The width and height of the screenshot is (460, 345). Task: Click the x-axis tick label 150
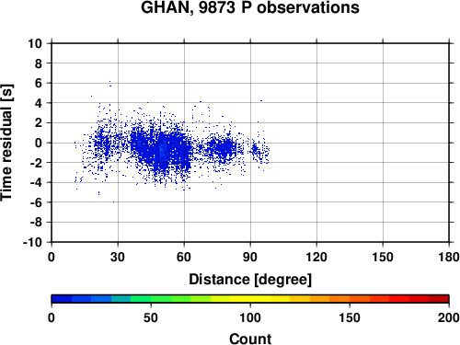tap(383, 257)
